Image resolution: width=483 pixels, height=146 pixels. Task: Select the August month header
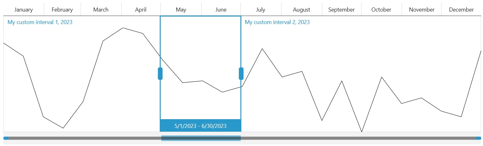(302, 9)
